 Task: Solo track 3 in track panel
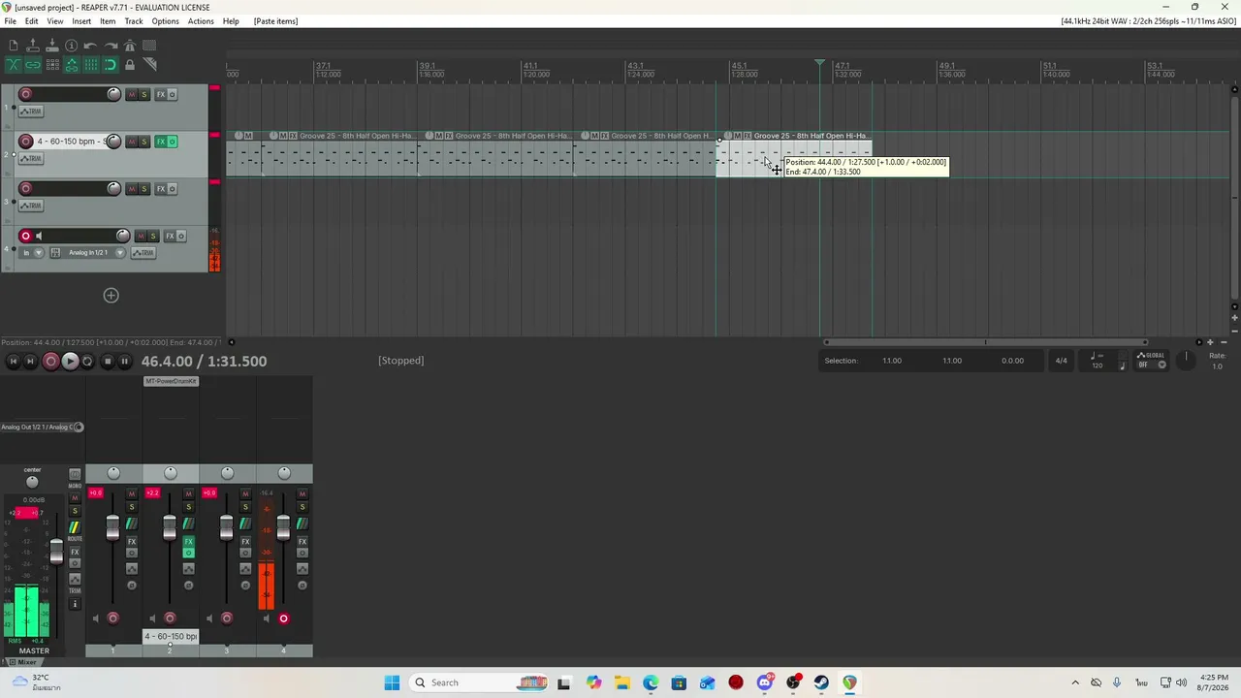click(144, 189)
